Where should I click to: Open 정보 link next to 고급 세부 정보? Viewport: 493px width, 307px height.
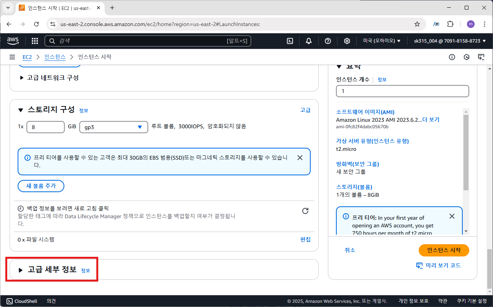pyautogui.click(x=85, y=270)
